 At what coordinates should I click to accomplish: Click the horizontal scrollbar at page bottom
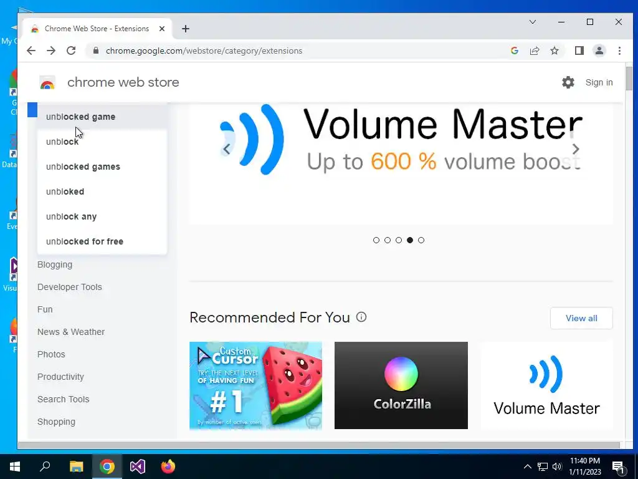[318, 445]
